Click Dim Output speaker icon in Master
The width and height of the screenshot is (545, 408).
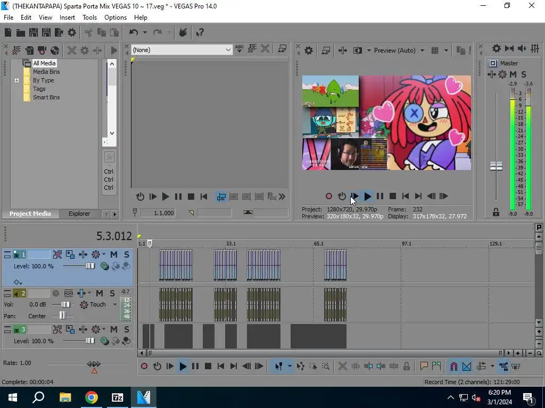[522, 48]
